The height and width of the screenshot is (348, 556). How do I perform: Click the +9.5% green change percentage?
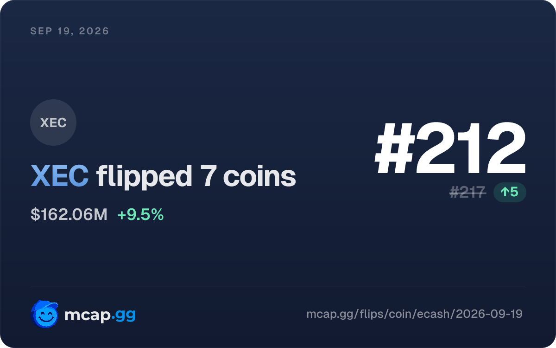[x=140, y=215]
